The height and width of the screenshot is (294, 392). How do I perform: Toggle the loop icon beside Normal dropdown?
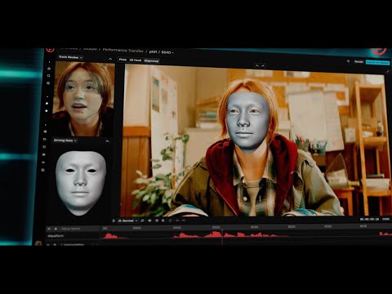pos(142,220)
